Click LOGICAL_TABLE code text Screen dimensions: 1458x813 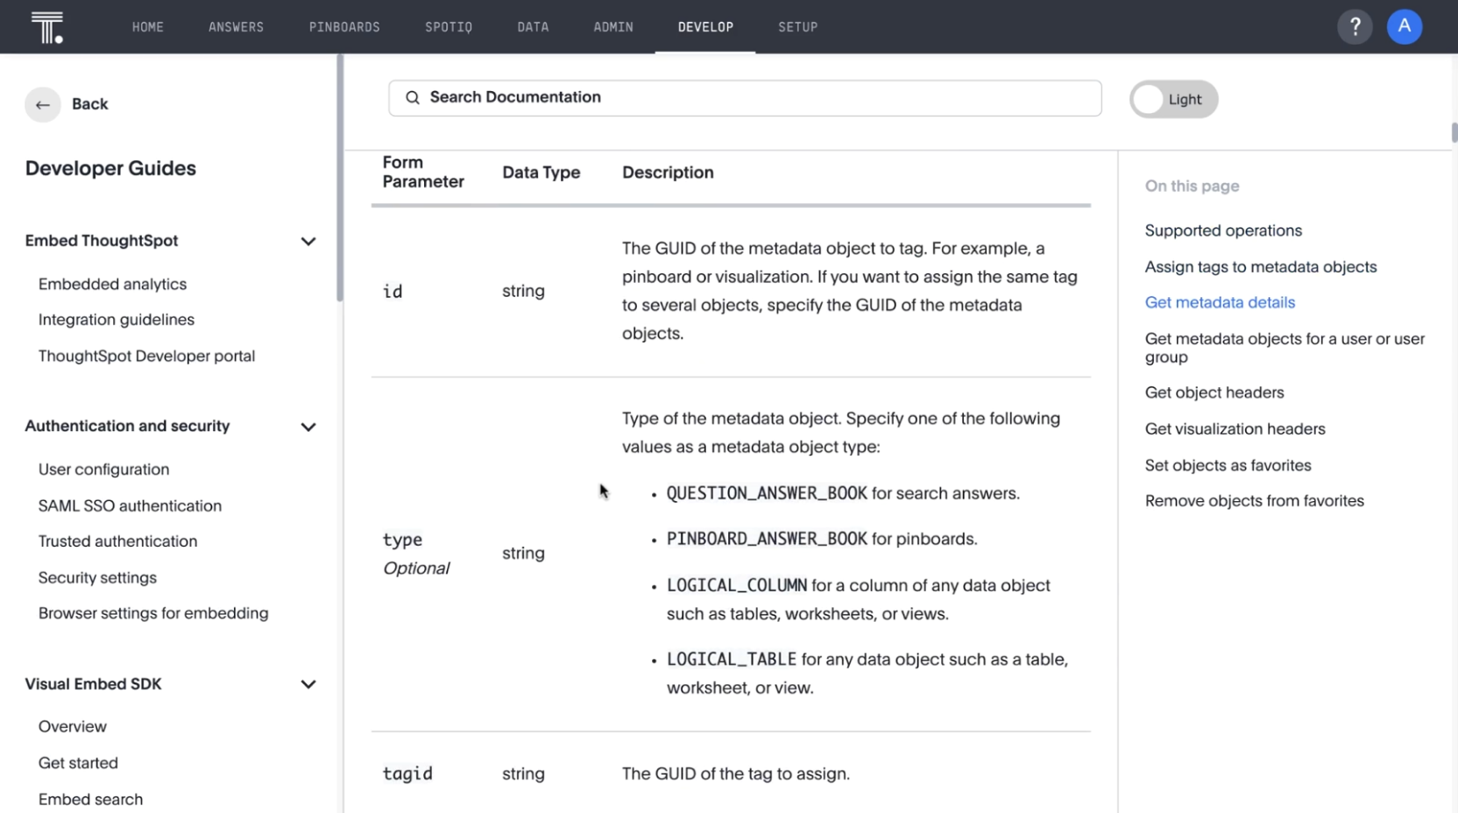(732, 660)
